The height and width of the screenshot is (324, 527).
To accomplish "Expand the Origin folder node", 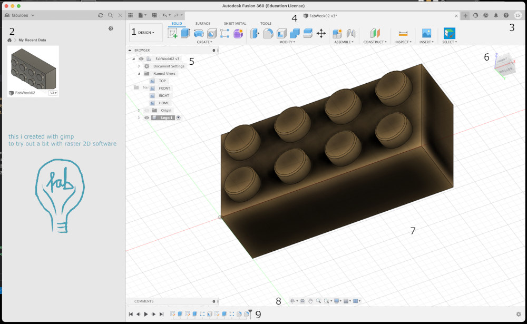I will [x=139, y=110].
